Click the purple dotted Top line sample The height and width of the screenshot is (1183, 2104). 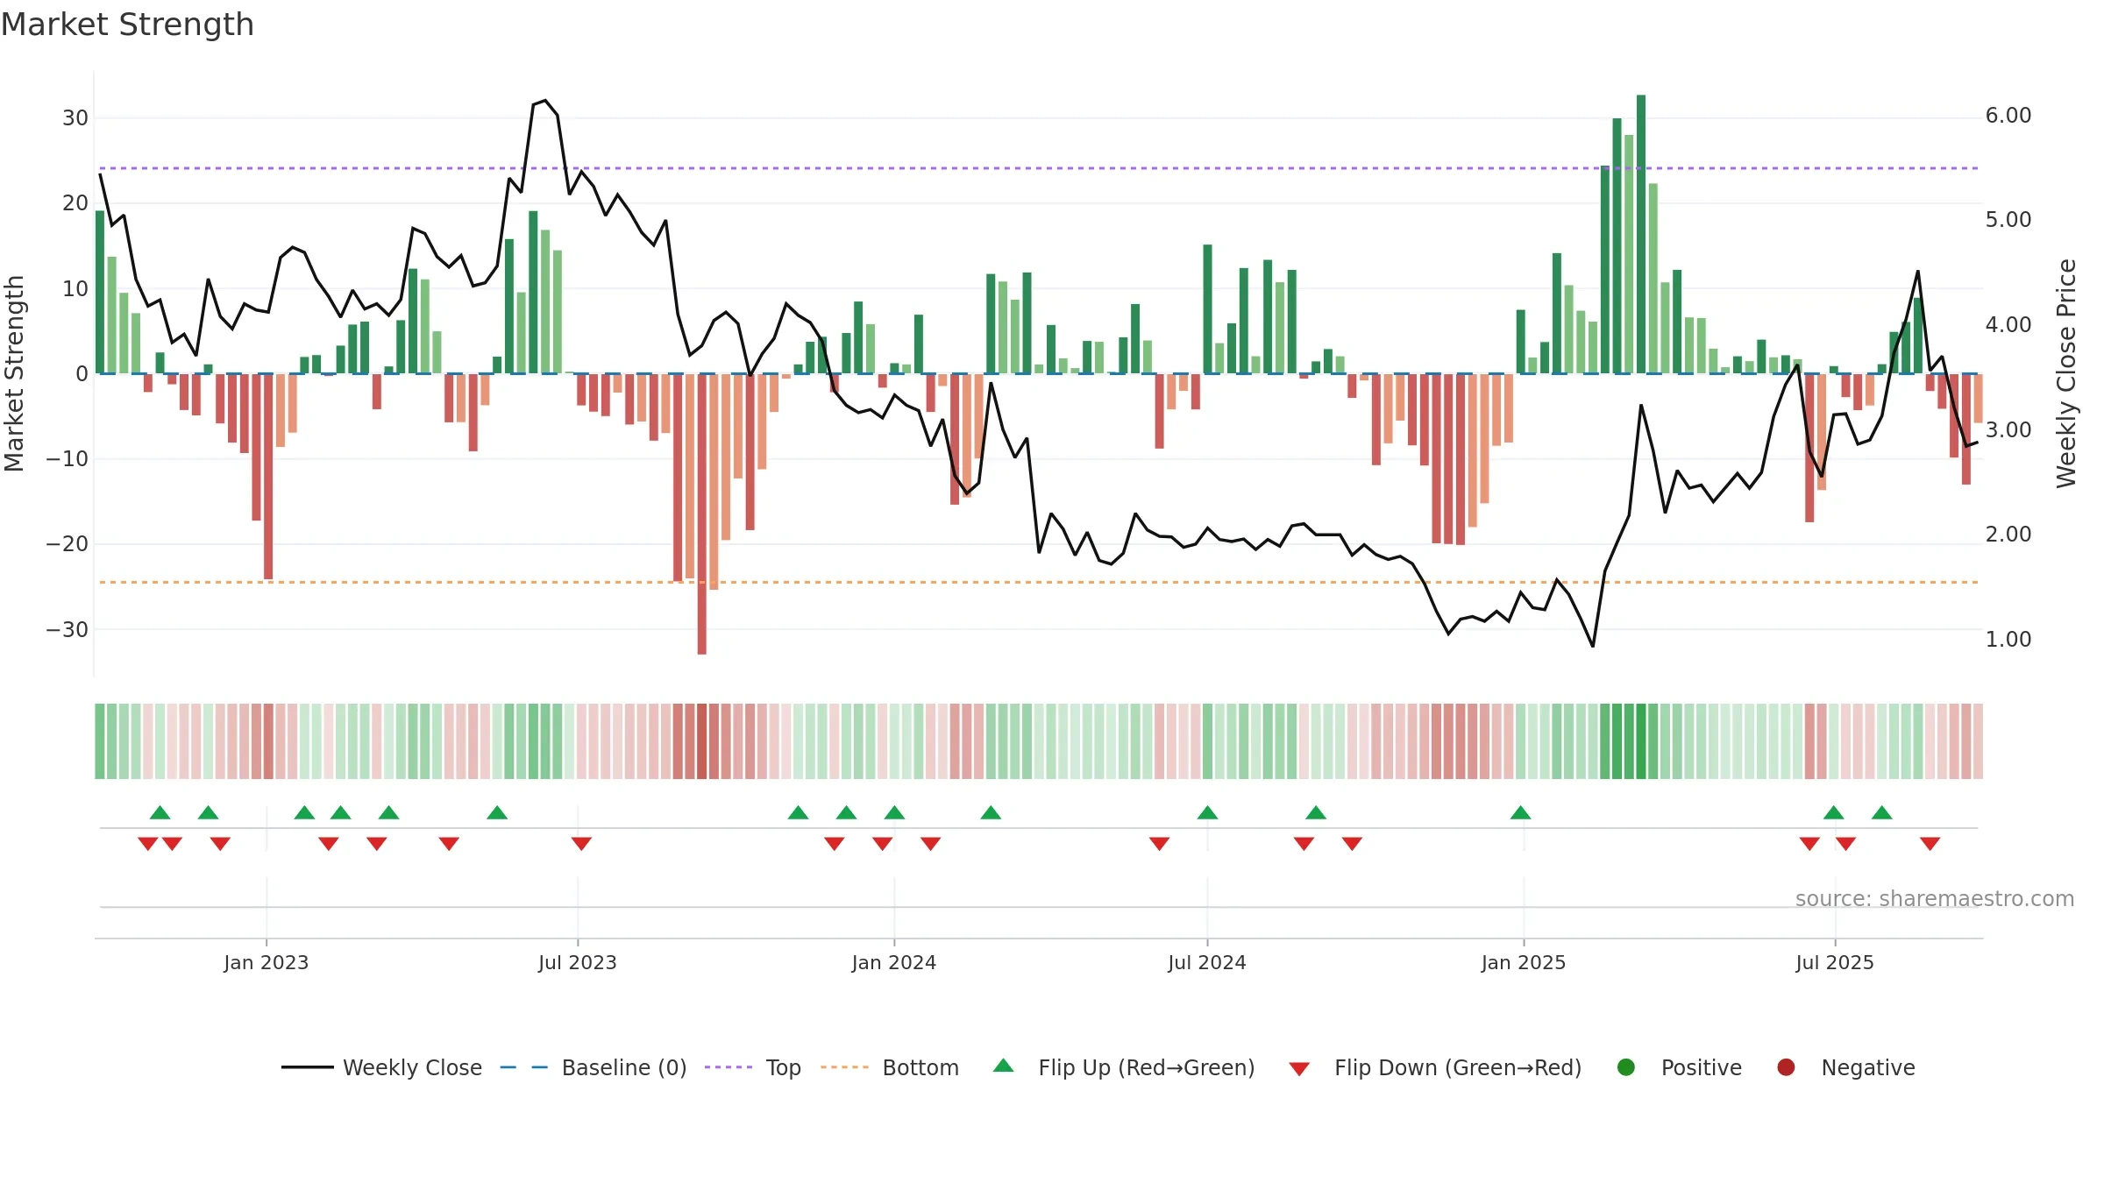pyautogui.click(x=729, y=1067)
